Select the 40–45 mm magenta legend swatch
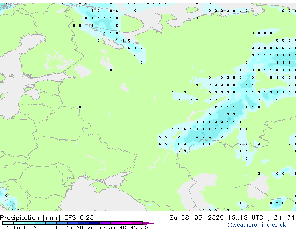 point(127,223)
